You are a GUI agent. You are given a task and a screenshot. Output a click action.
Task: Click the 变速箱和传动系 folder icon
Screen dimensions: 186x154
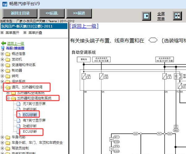pos(8,65)
